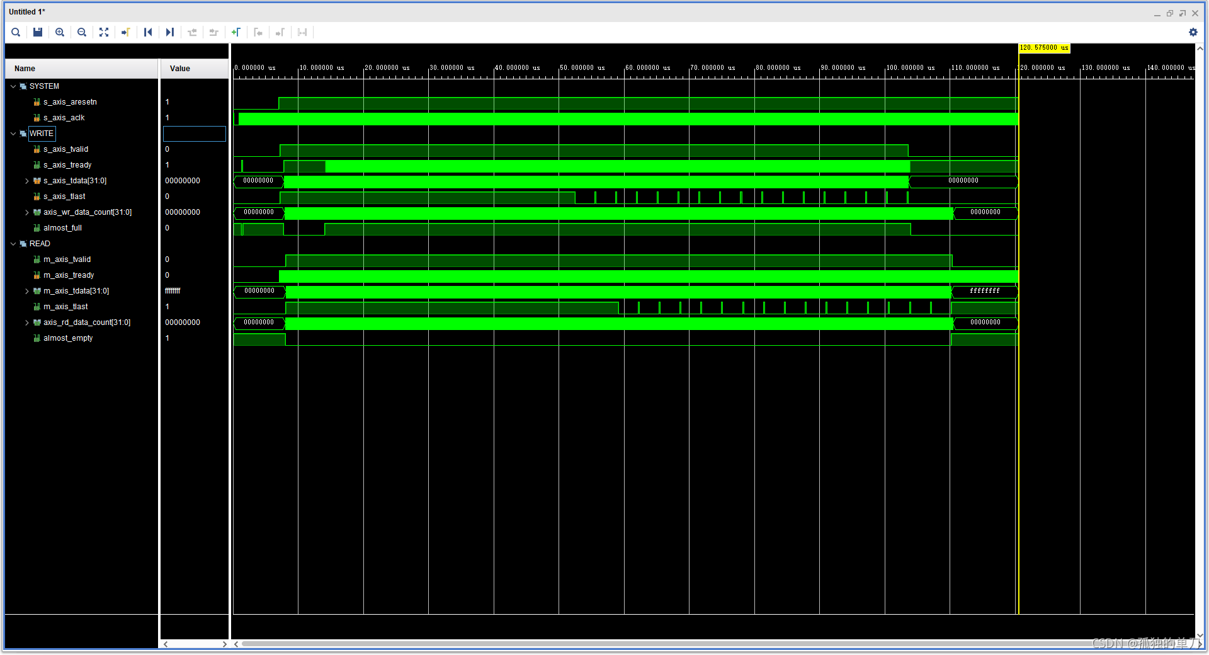The height and width of the screenshot is (655, 1209).
Task: Select the m_axis_tvalid signal
Action: click(x=67, y=259)
